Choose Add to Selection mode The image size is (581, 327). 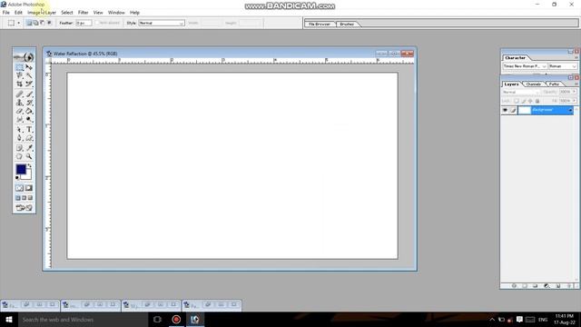point(36,23)
